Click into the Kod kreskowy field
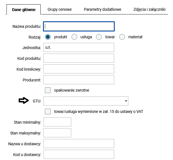 [x=79, y=69]
